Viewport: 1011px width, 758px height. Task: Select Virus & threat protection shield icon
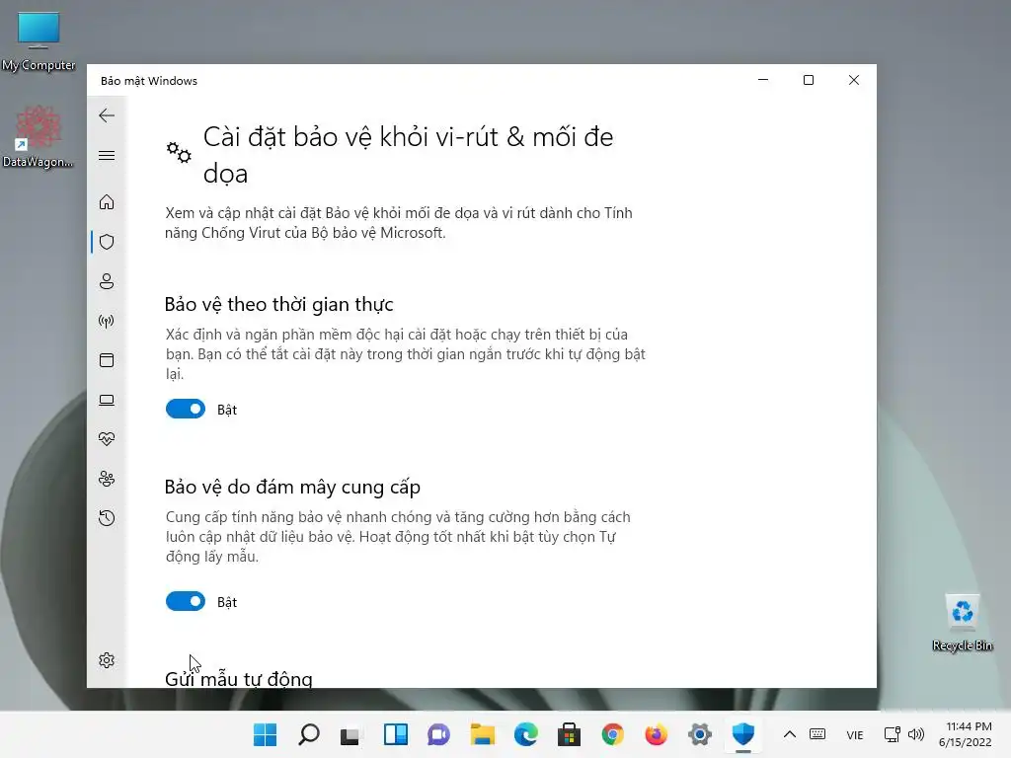(x=107, y=242)
